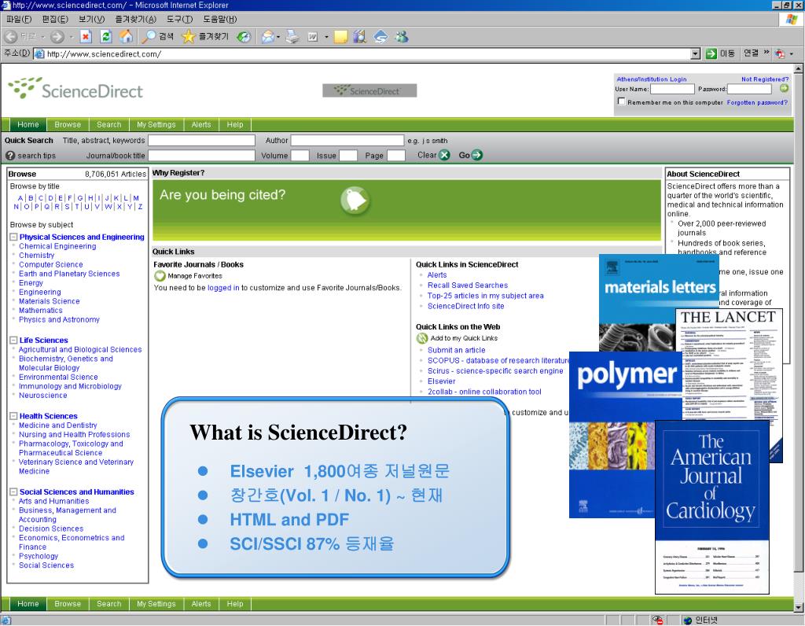
Task: Open the 보기(V) menu
Action: 91,19
